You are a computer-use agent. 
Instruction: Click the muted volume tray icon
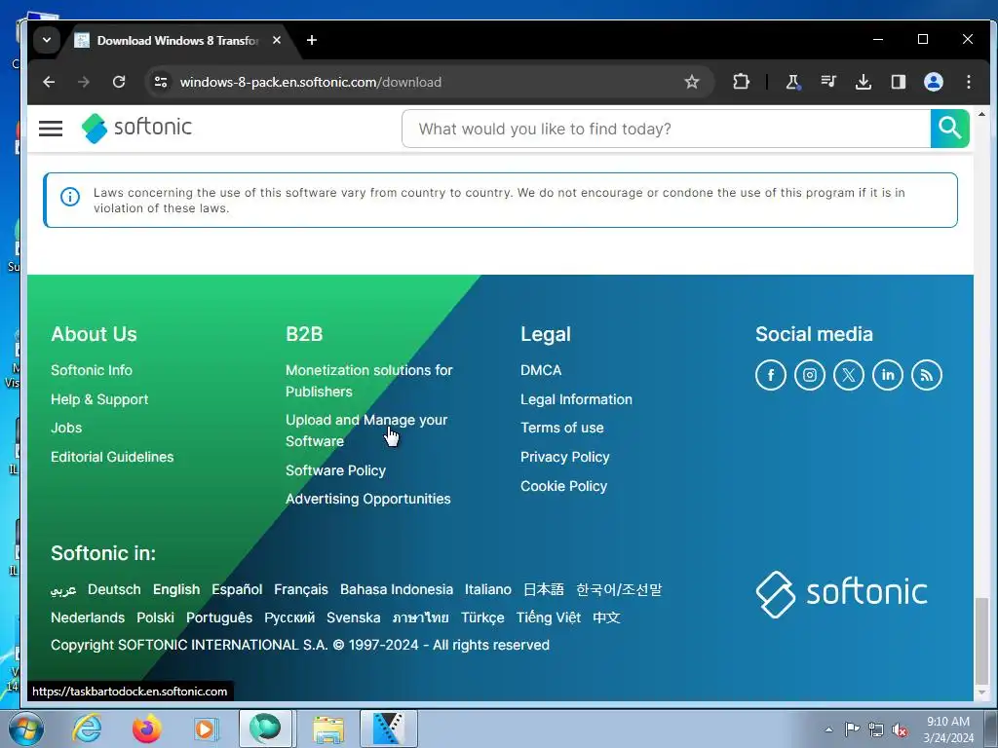tap(900, 730)
